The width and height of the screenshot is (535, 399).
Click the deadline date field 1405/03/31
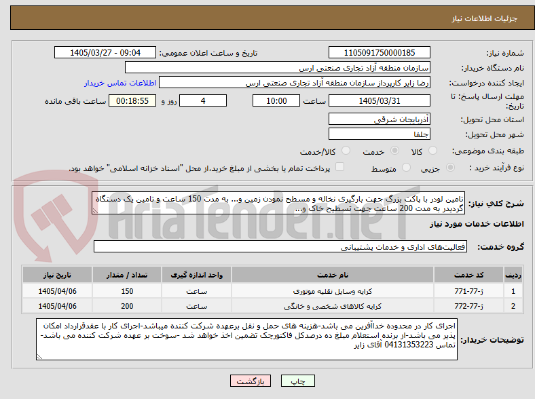(x=379, y=100)
